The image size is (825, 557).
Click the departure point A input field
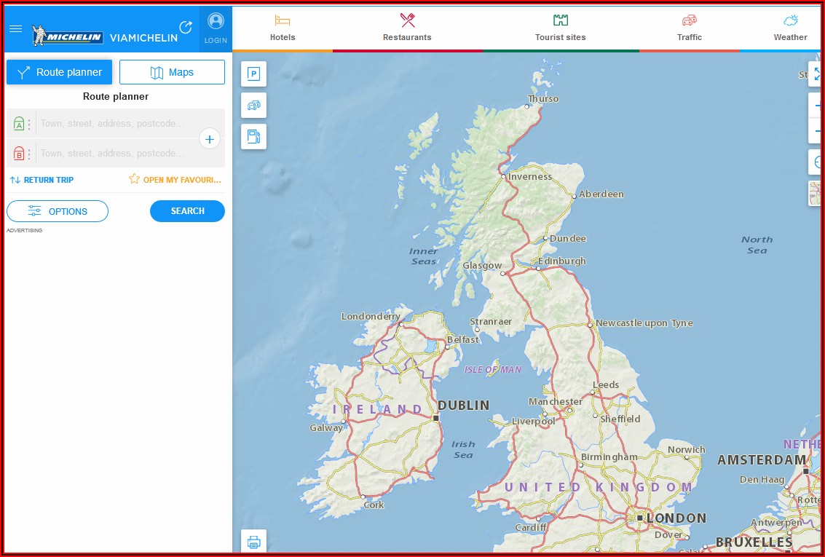117,124
